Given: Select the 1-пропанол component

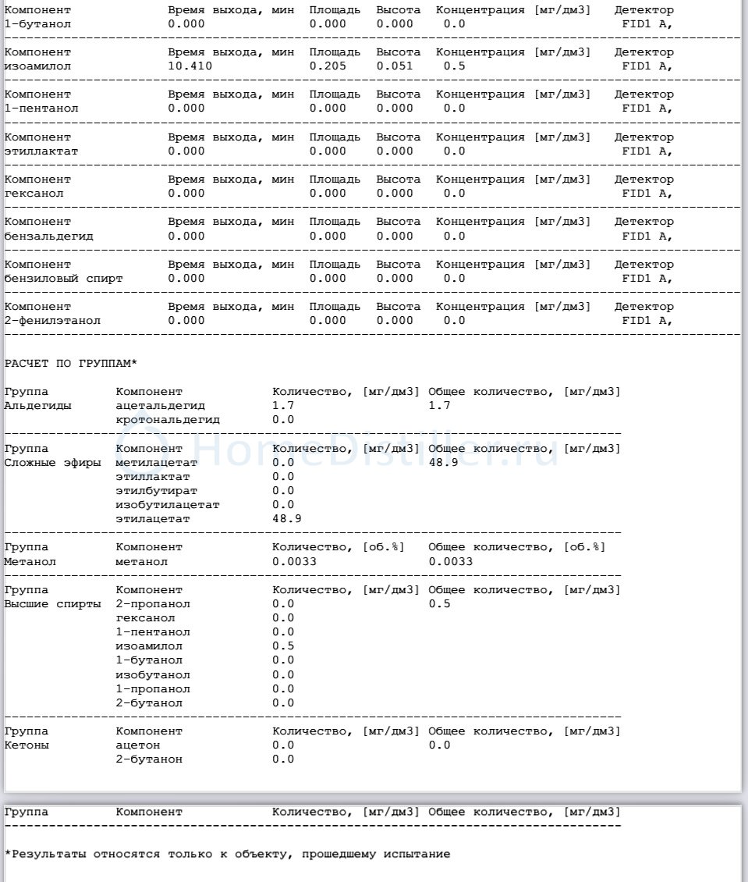Looking at the screenshot, I should 153,689.
